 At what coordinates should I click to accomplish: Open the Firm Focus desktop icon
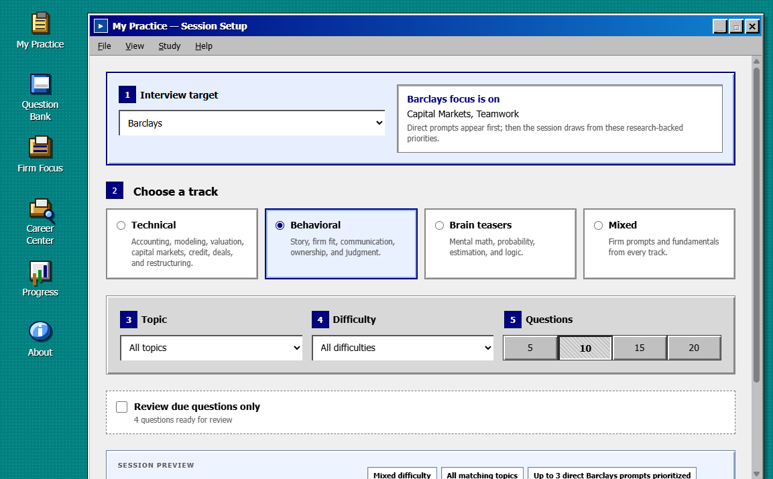click(40, 154)
